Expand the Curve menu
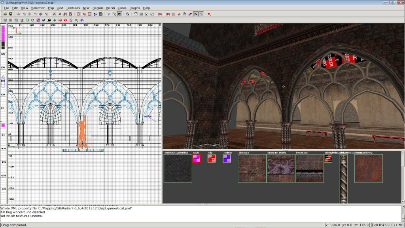This screenshot has height=228, width=405. (122, 8)
